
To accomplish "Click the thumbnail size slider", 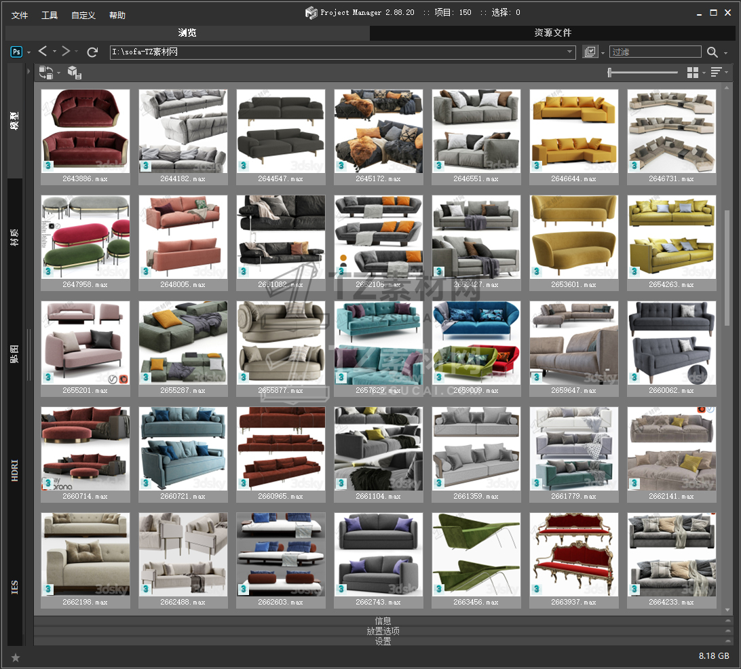I will coord(642,73).
